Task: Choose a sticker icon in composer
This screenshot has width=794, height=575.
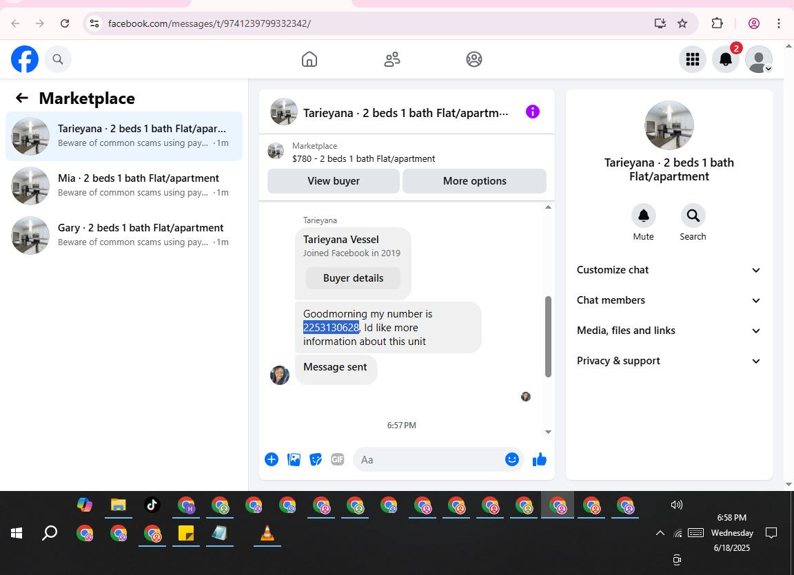Action: click(316, 459)
